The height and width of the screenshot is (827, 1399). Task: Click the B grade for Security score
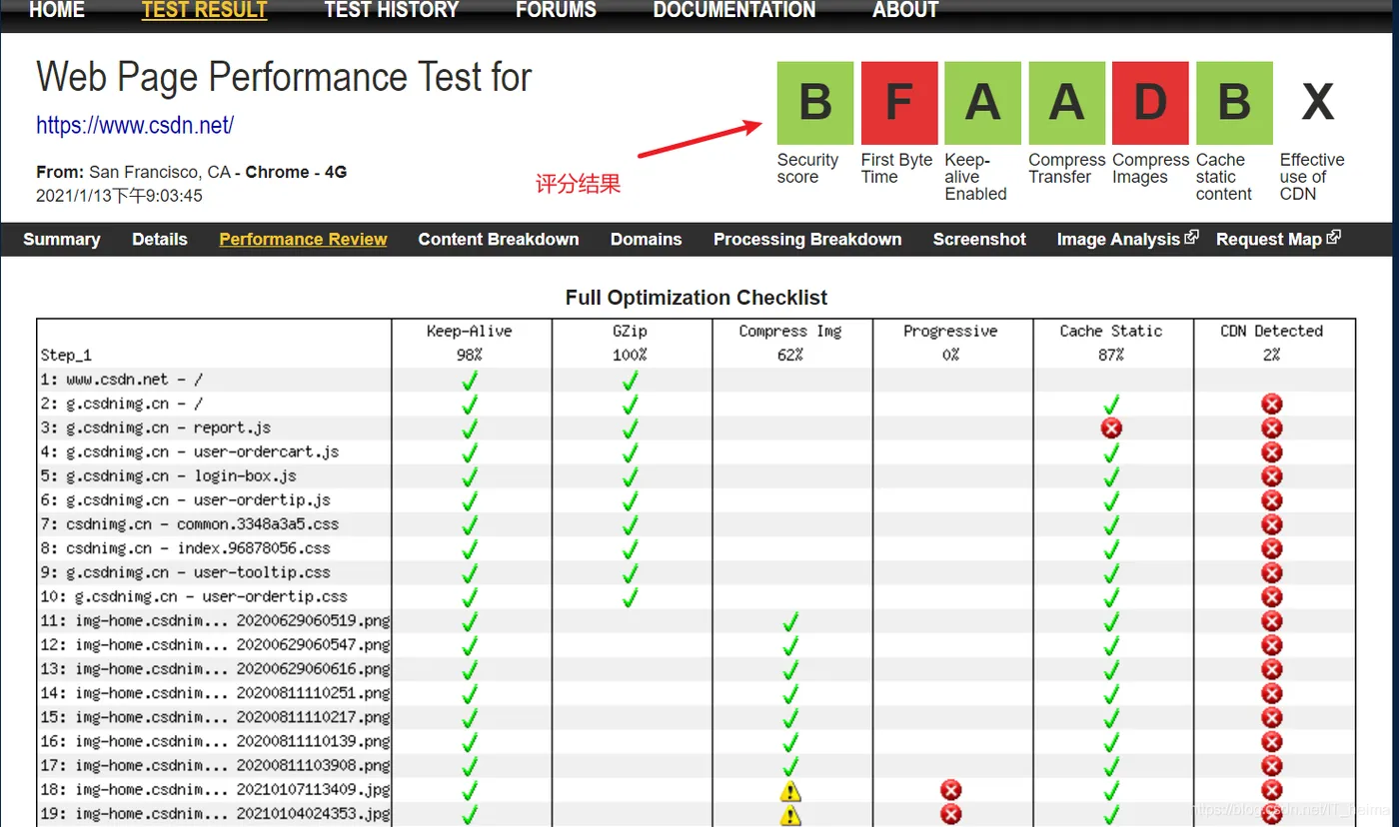coord(815,103)
